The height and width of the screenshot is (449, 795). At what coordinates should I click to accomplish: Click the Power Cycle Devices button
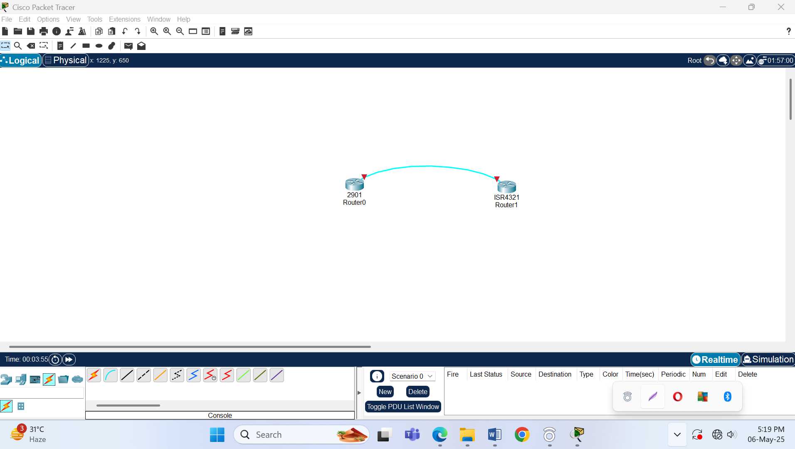(55, 360)
